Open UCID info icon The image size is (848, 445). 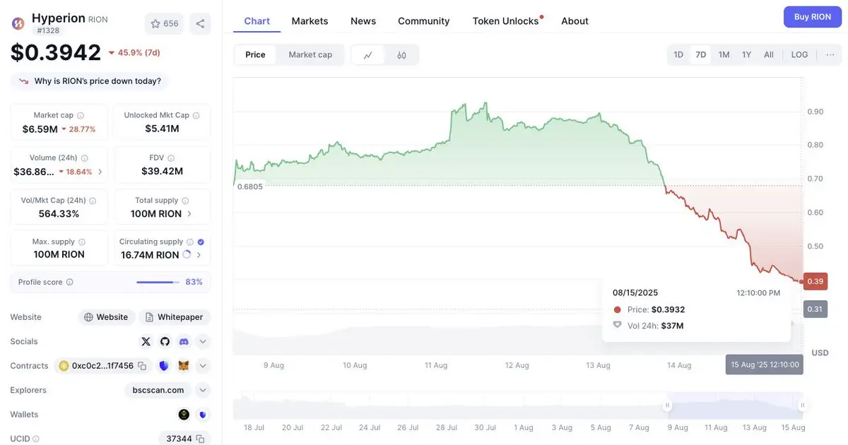35,439
